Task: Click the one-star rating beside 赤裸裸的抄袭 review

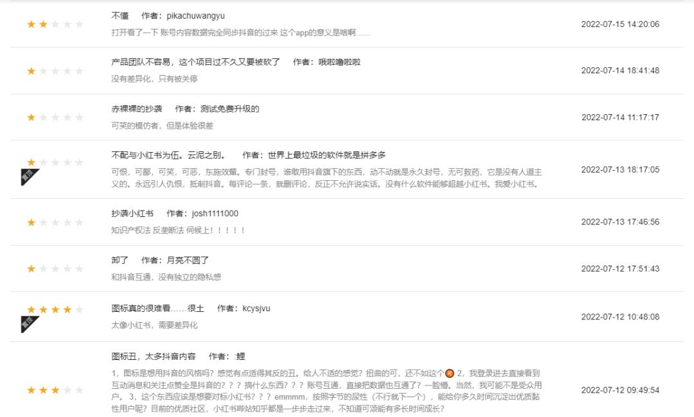Action: coord(55,117)
